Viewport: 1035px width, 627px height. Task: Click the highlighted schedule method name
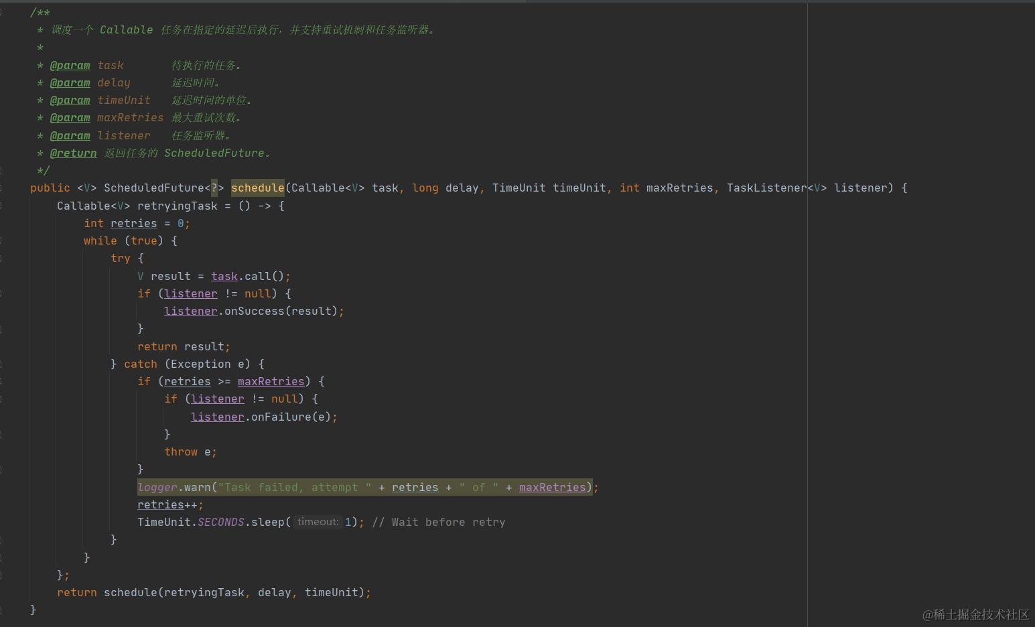tap(258, 188)
